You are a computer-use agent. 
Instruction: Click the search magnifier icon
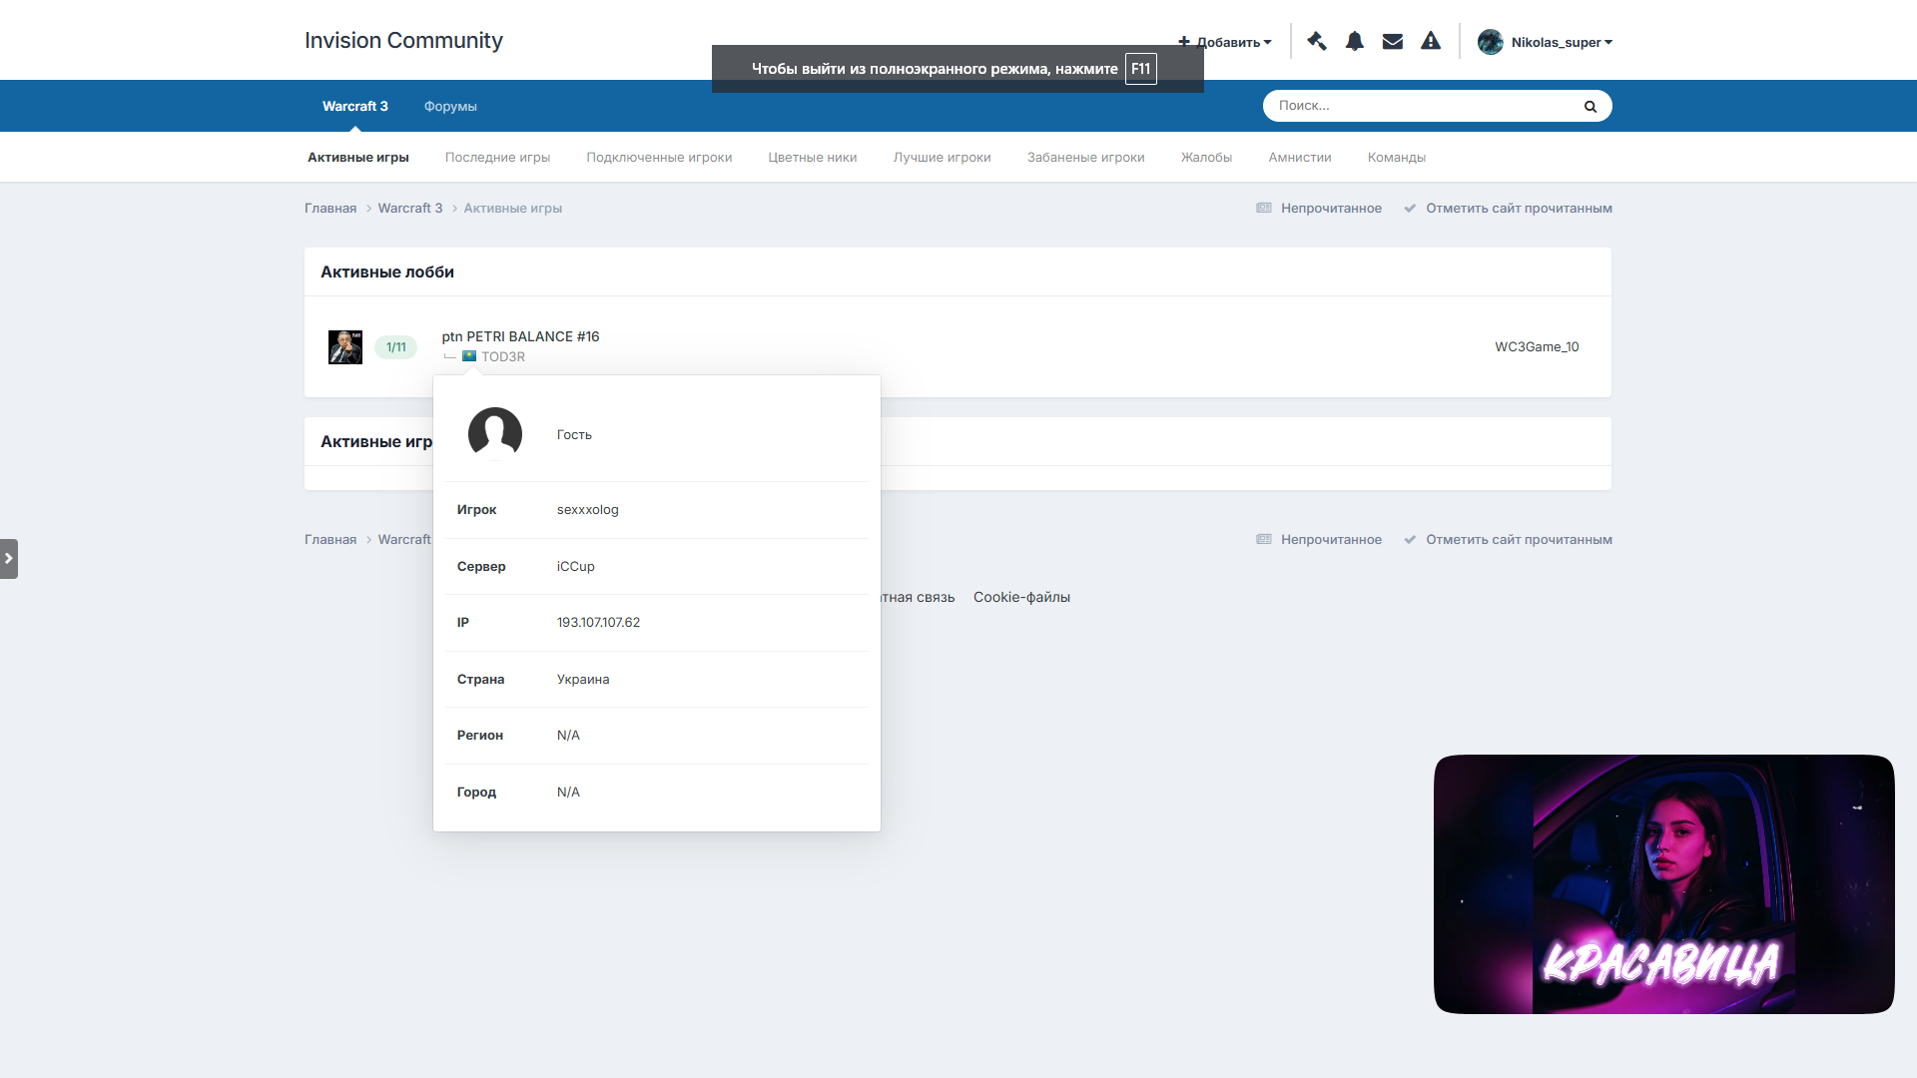tap(1590, 106)
